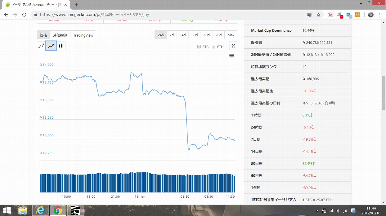Select the Max time range

tap(231, 35)
